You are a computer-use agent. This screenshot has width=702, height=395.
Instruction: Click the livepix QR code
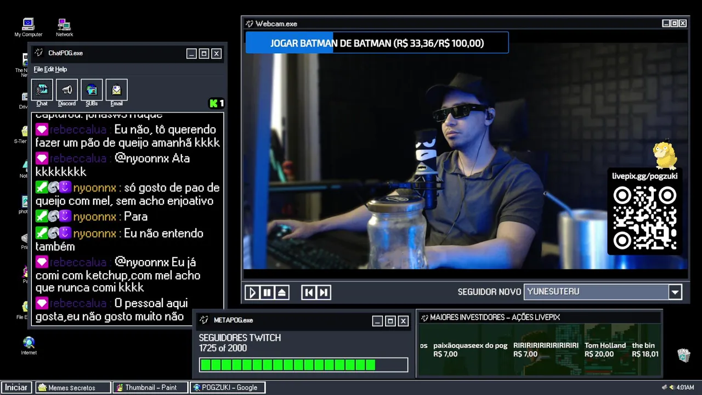(x=644, y=218)
